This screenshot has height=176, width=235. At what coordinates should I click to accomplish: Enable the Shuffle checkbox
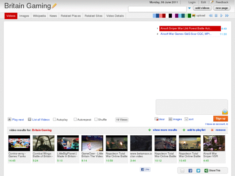point(96,119)
